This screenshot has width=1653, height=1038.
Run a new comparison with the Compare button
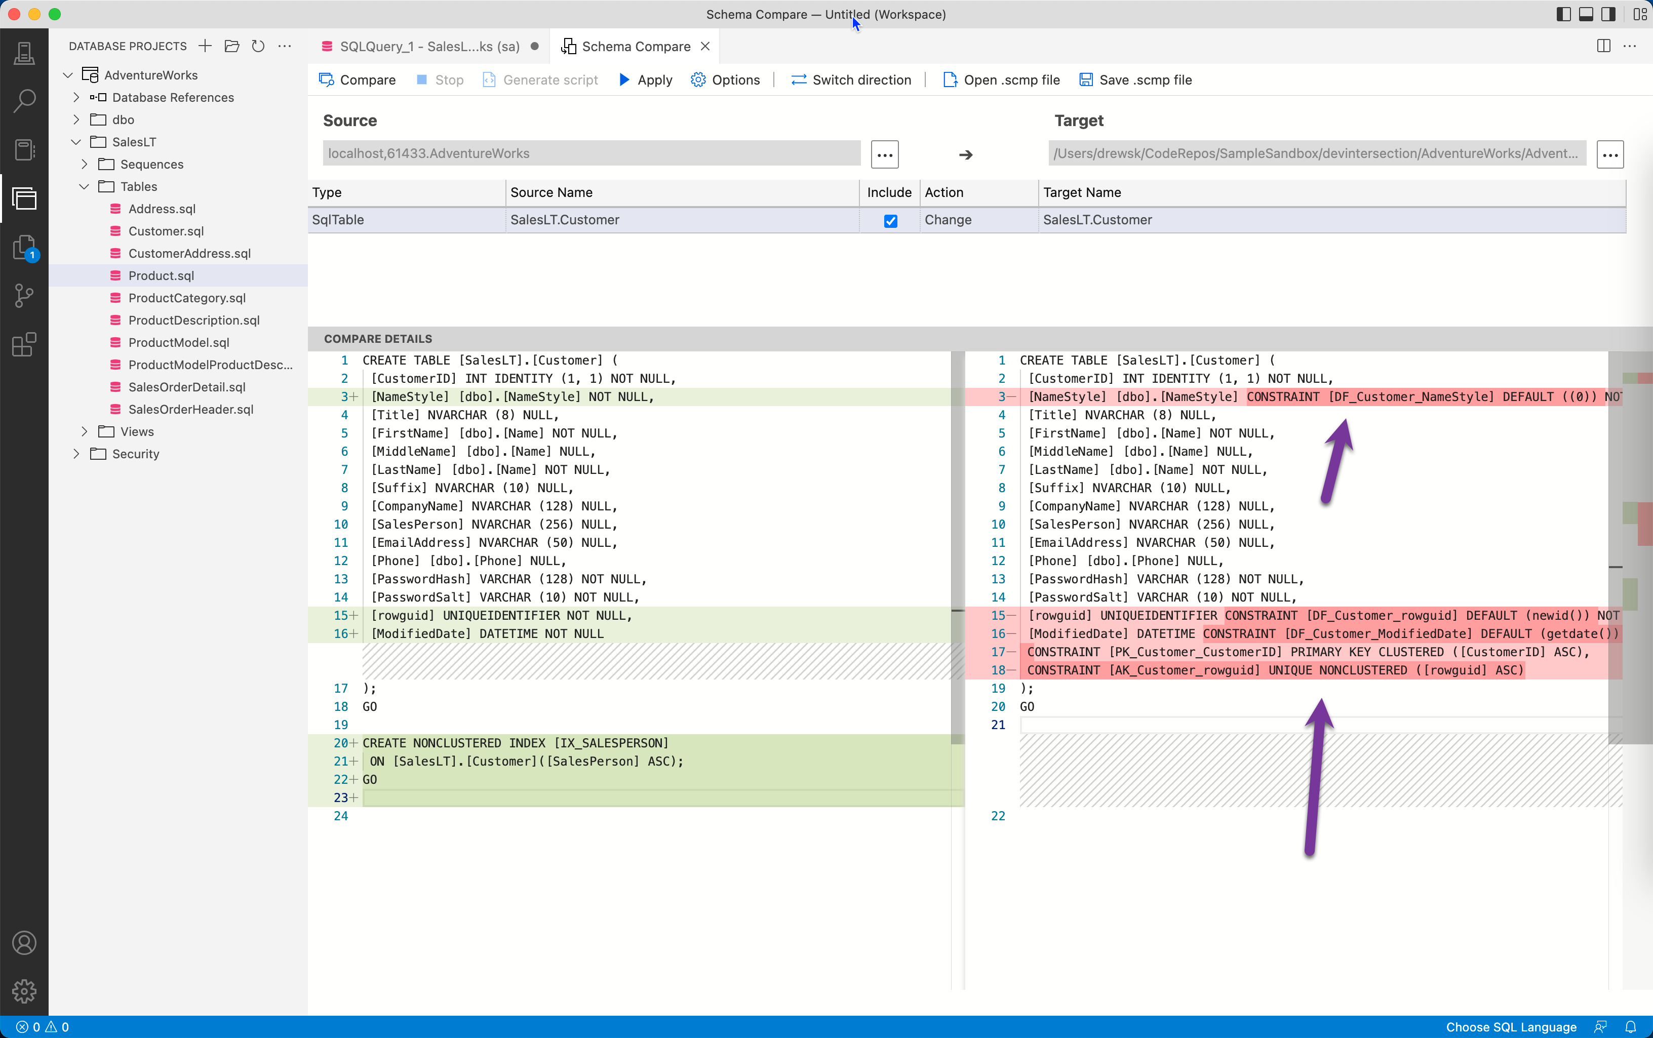tap(357, 79)
